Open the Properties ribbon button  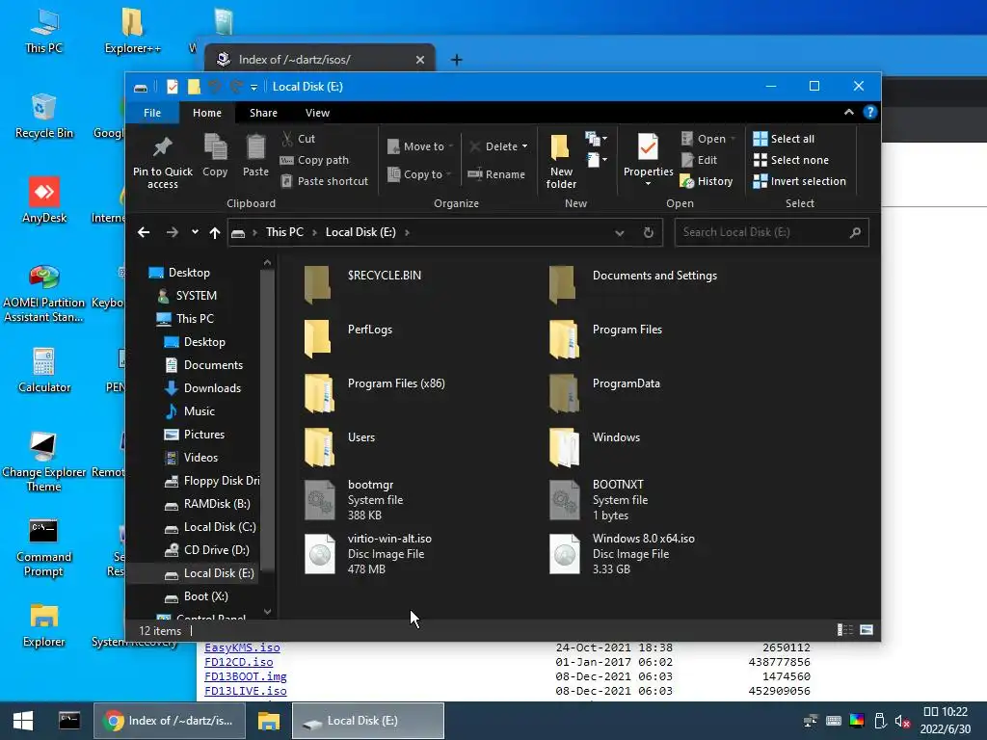click(x=648, y=160)
